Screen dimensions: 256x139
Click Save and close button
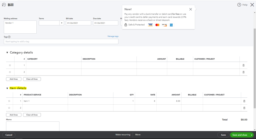[240, 135]
